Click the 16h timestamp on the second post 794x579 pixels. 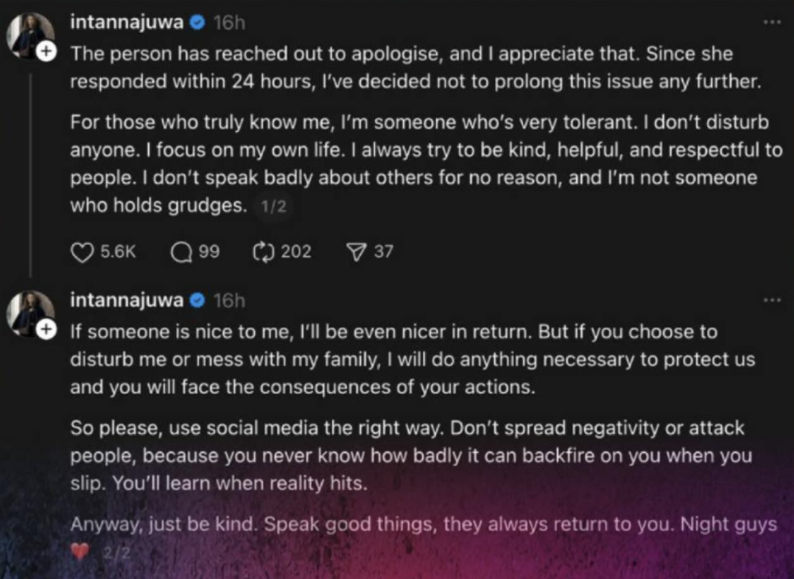click(x=229, y=300)
